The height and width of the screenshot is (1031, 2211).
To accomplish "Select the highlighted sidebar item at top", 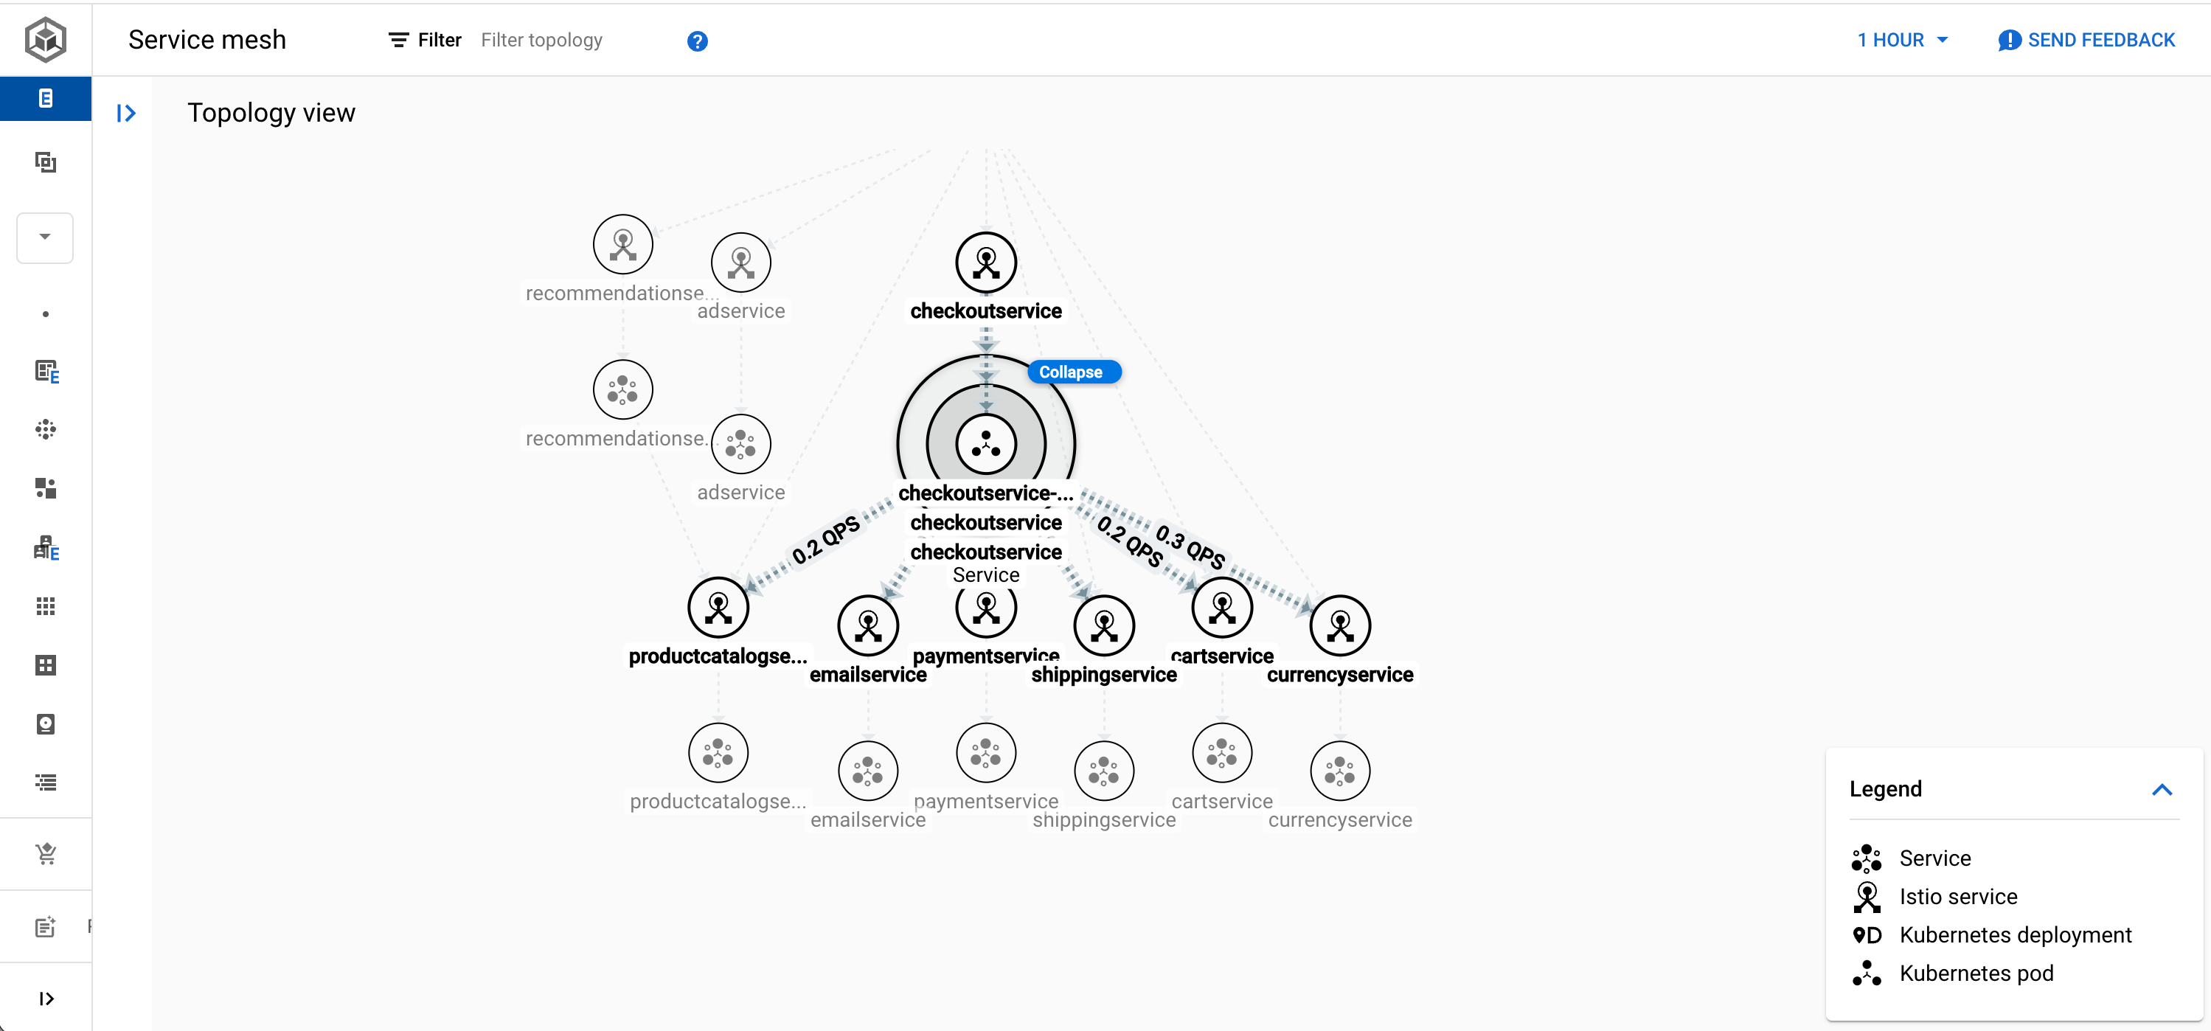I will coord(46,98).
